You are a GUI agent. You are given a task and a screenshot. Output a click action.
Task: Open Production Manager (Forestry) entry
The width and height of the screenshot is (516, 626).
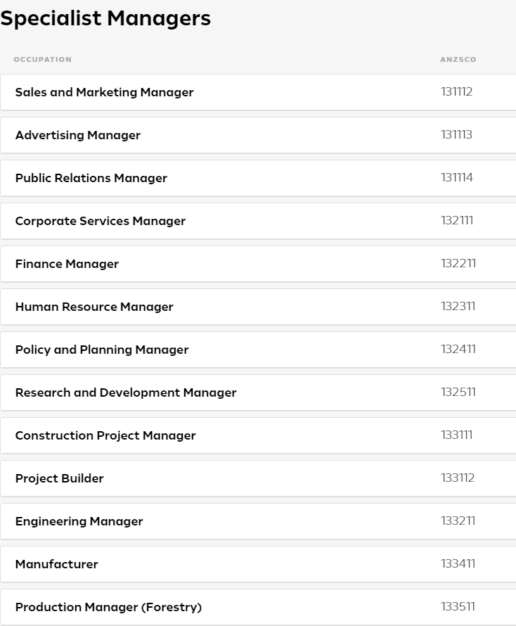(x=108, y=607)
